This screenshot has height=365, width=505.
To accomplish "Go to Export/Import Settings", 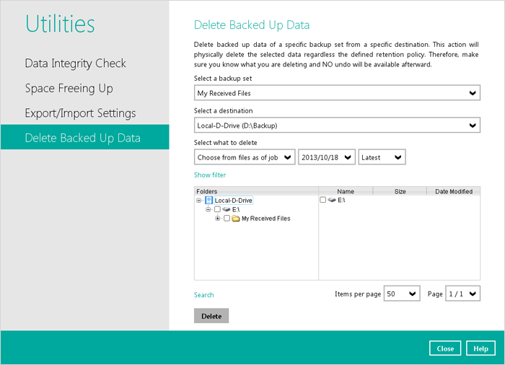I will click(81, 113).
